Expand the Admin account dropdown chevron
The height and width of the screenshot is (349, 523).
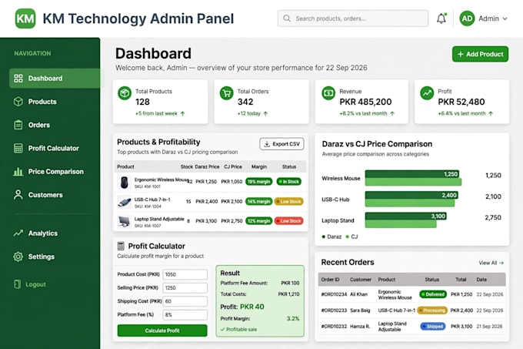505,18
